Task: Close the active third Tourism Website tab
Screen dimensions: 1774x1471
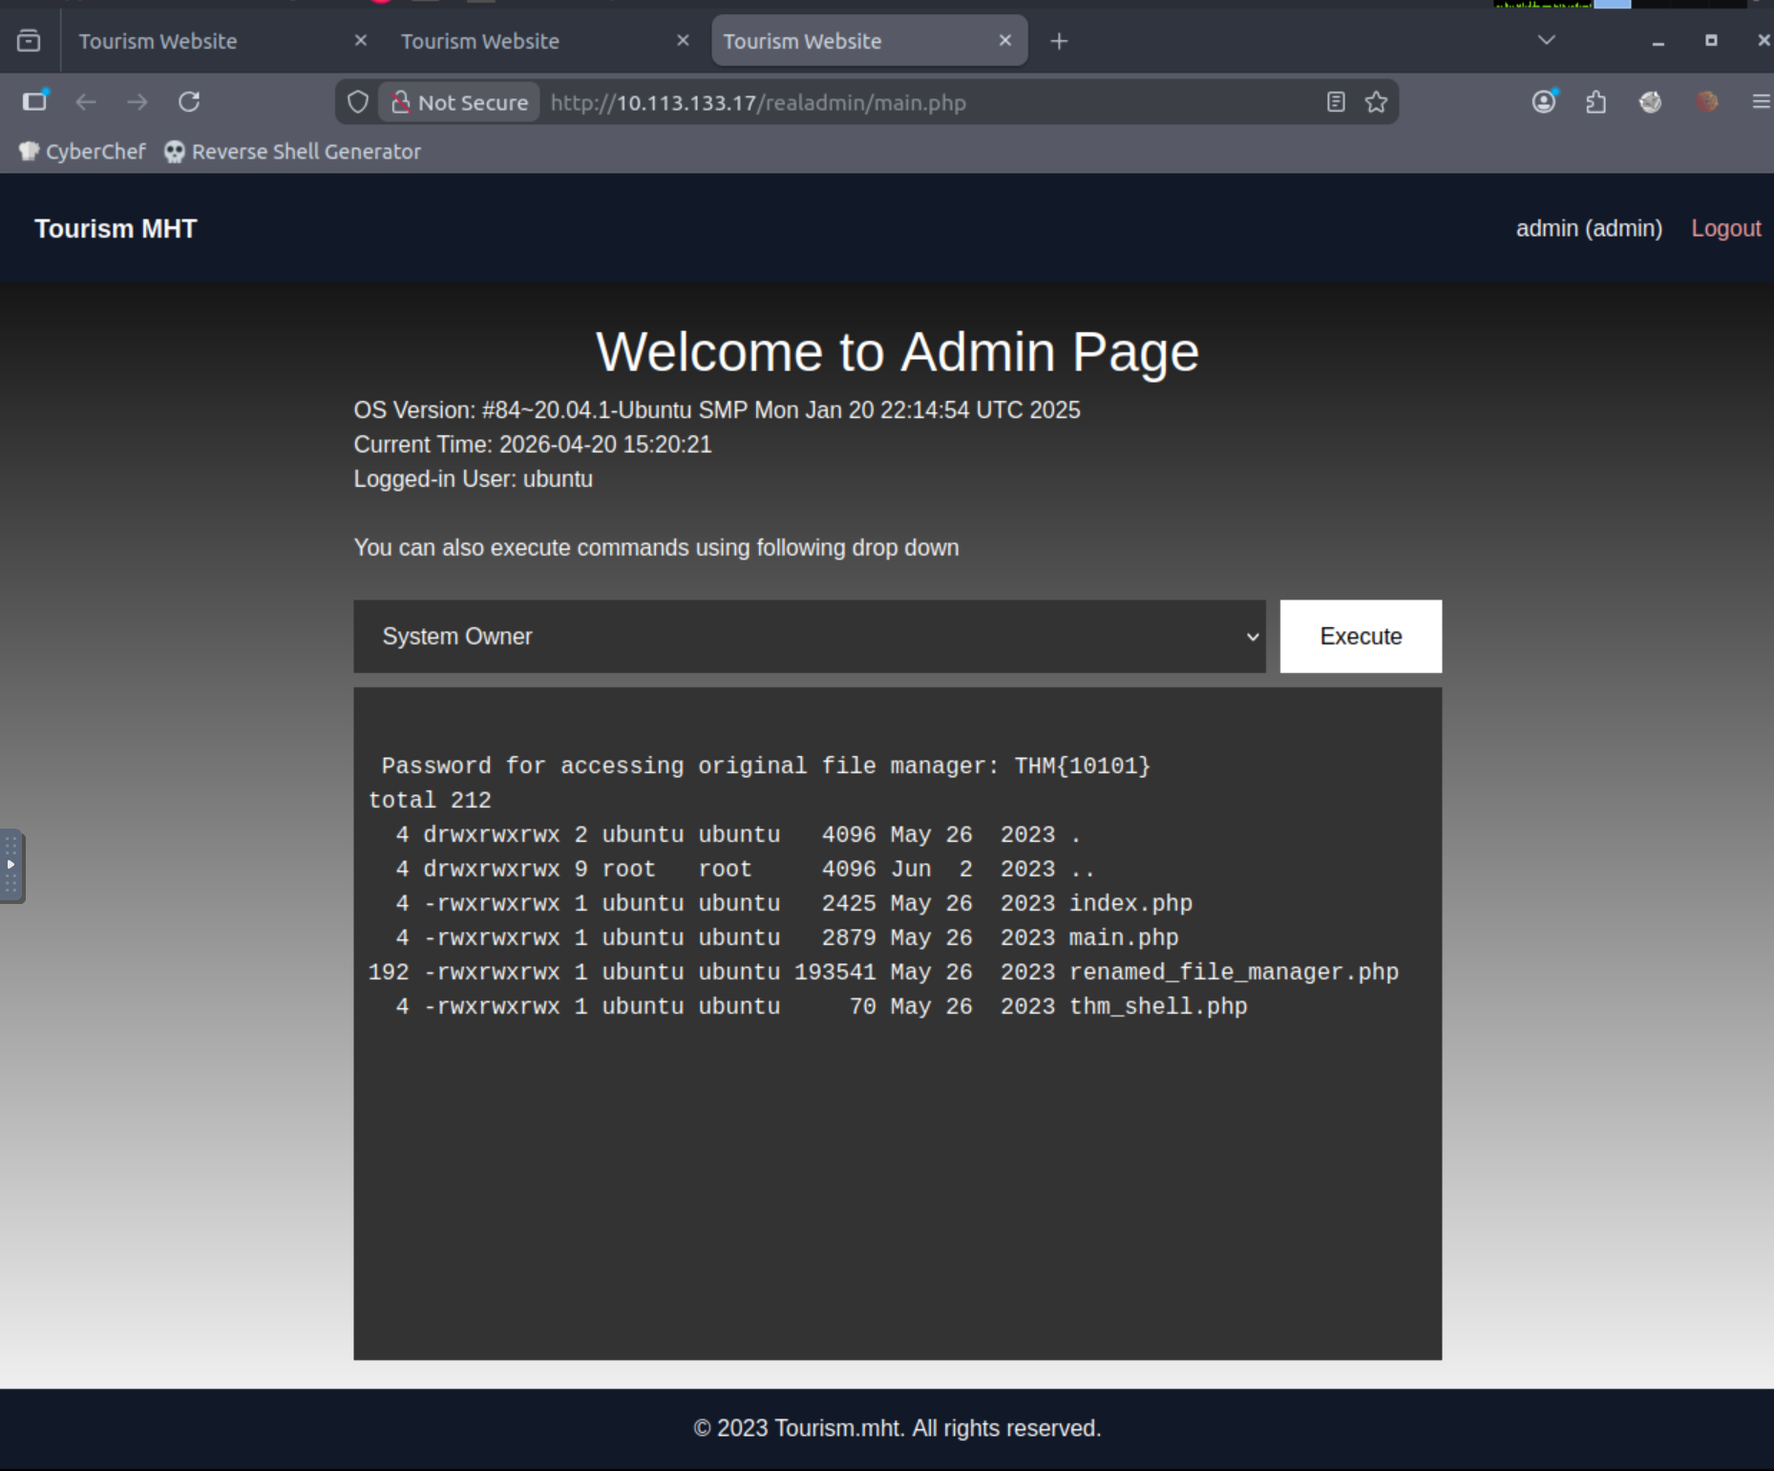Action: 1004,41
